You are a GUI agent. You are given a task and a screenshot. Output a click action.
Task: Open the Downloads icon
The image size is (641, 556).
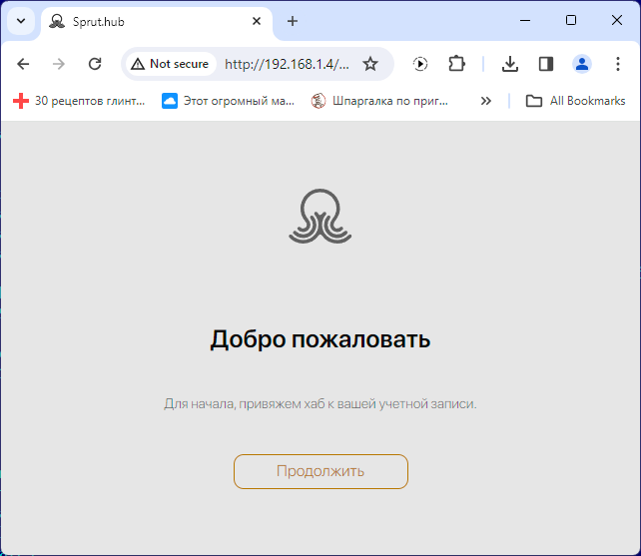tap(510, 64)
